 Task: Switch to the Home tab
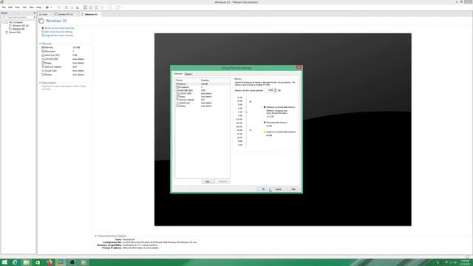click(x=45, y=15)
